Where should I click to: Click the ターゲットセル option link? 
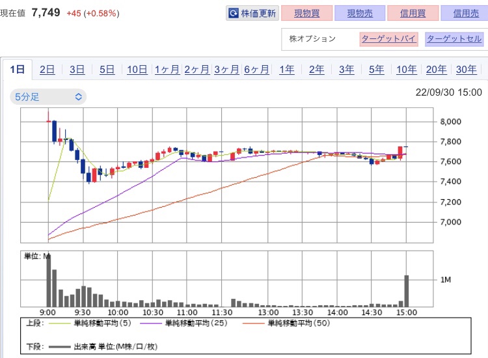(454, 39)
